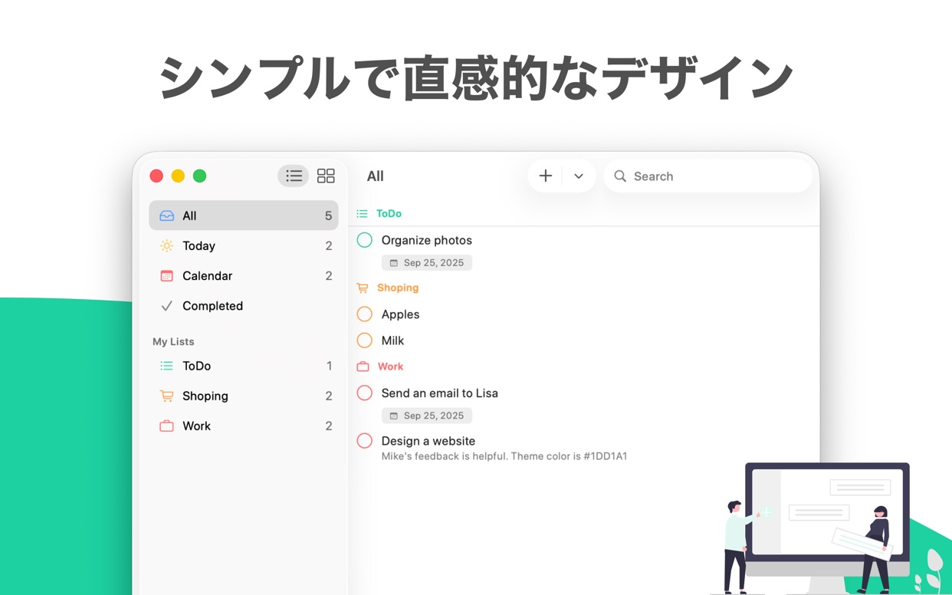952x595 pixels.
Task: Complete the Organize photos task
Action: [x=364, y=240]
